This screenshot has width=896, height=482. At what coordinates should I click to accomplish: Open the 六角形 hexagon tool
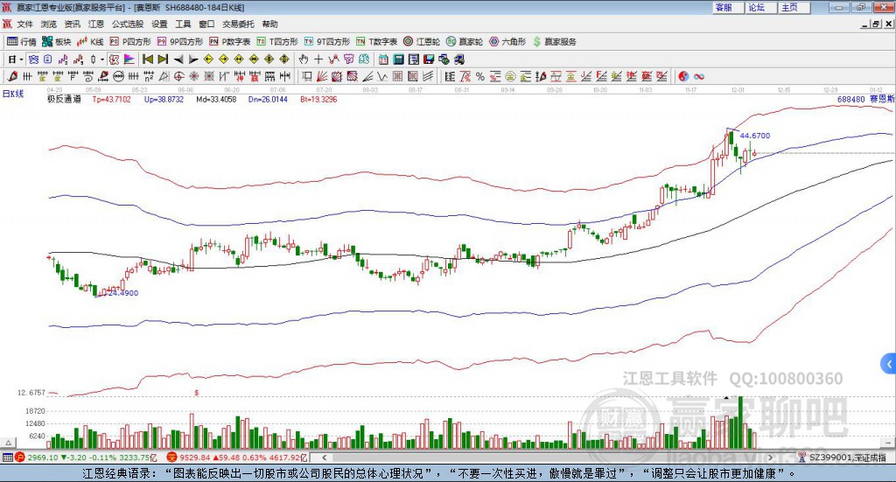click(507, 42)
